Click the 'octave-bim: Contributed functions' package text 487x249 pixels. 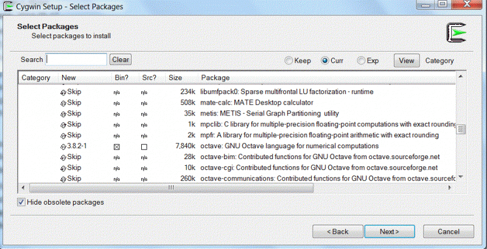pyautogui.click(x=320, y=157)
